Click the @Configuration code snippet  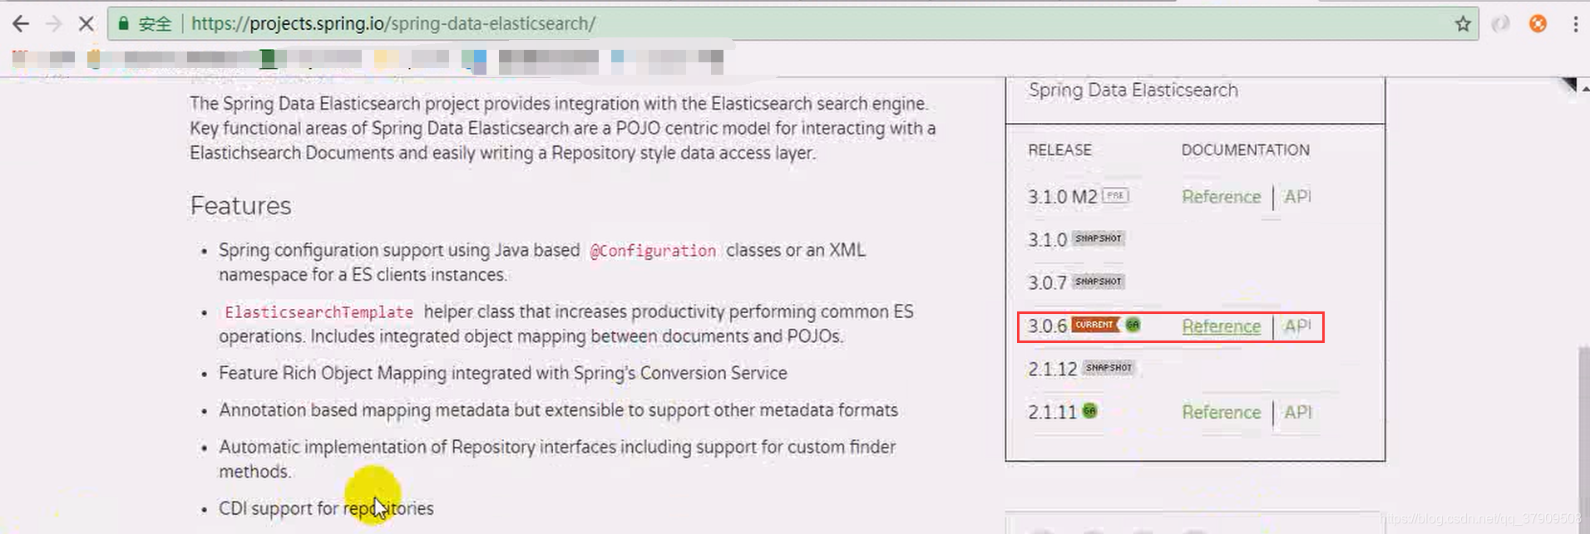[x=653, y=251]
